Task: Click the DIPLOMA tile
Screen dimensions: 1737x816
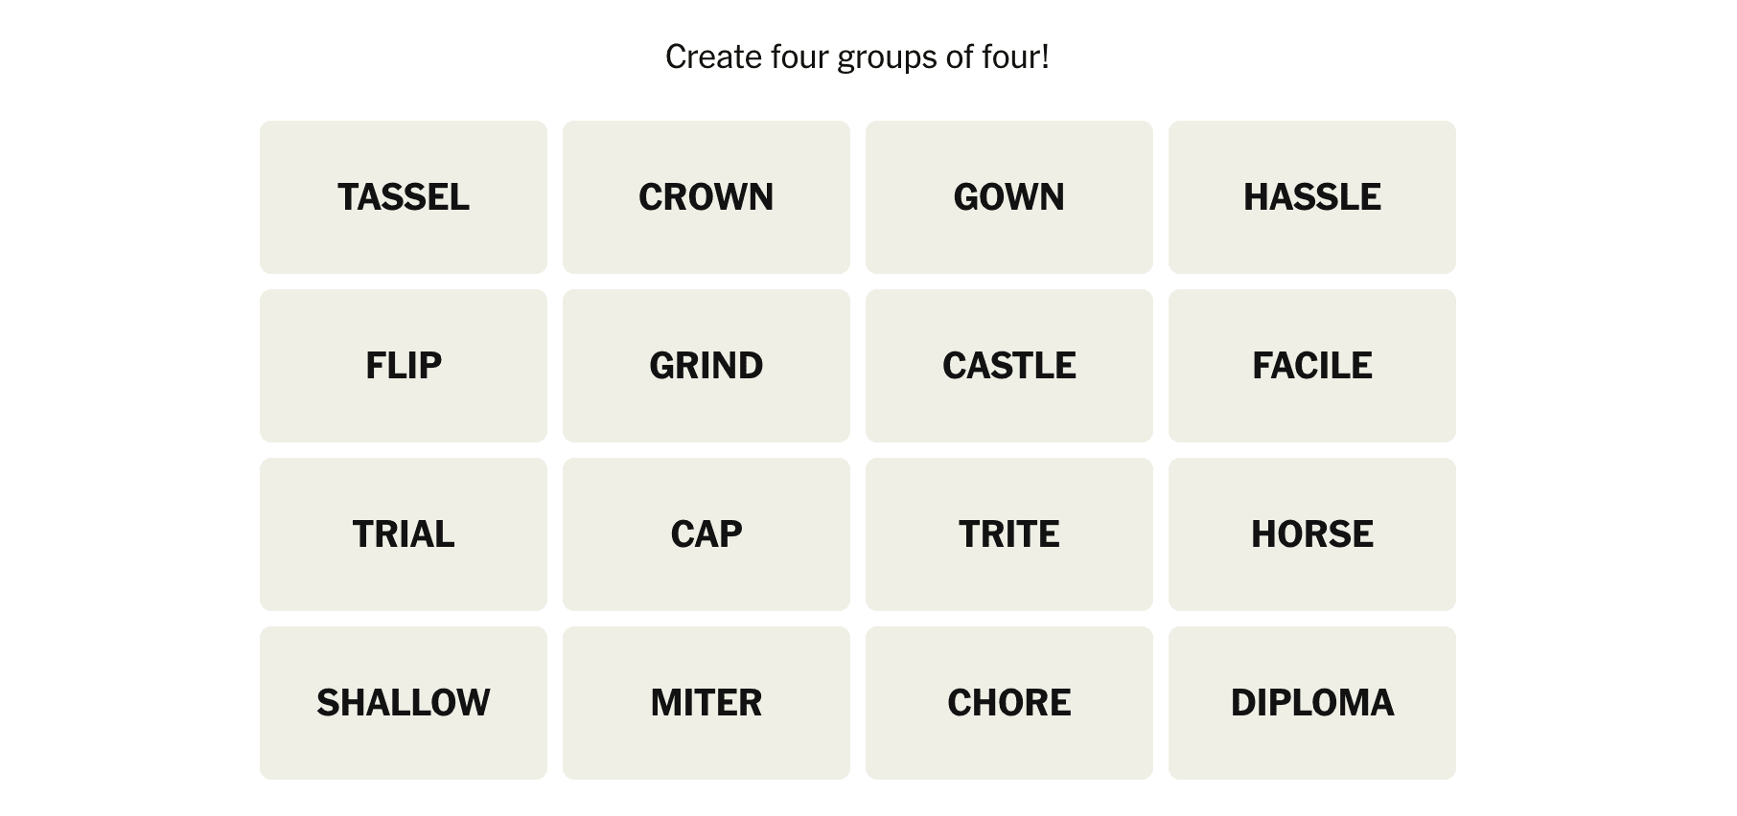Action: [1311, 703]
